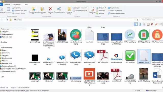Select the video3.mp4 file
Viewport: 163px width, 92px height.
coord(62,77)
